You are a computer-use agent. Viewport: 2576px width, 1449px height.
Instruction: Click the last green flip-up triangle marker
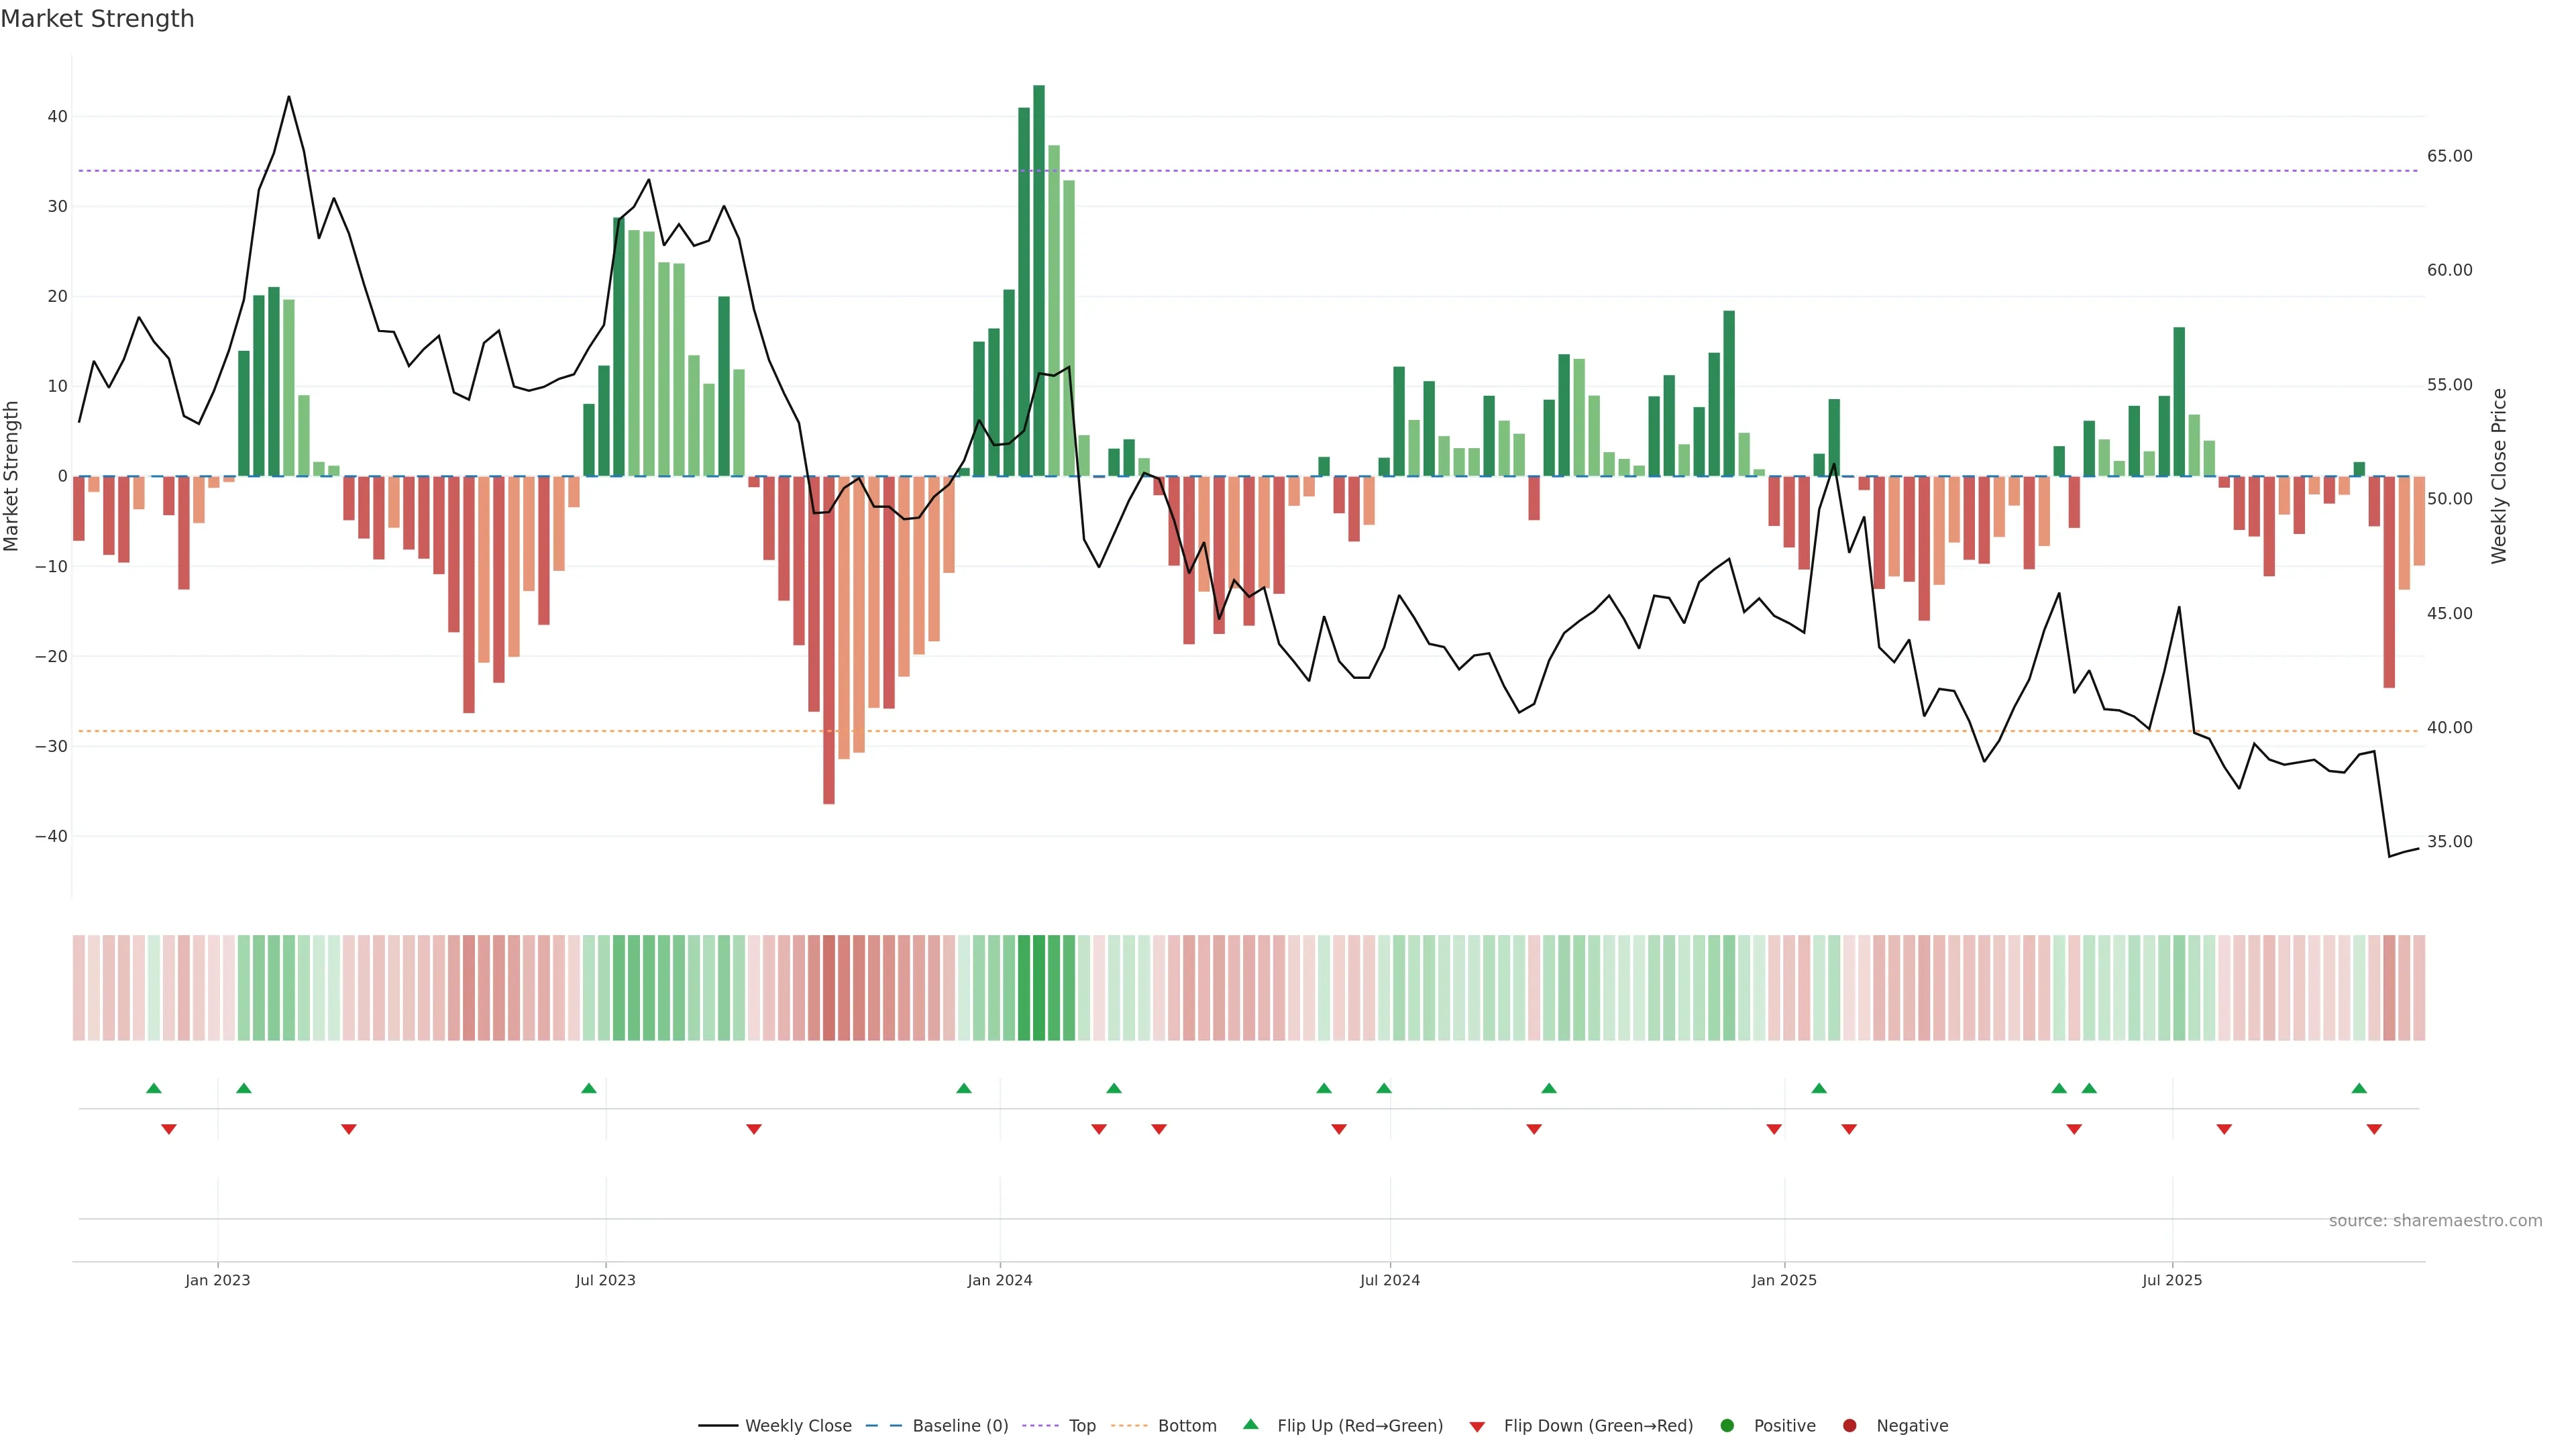2359,1088
